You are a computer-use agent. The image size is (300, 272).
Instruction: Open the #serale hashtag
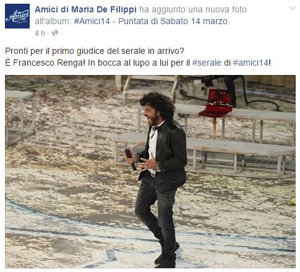(207, 63)
